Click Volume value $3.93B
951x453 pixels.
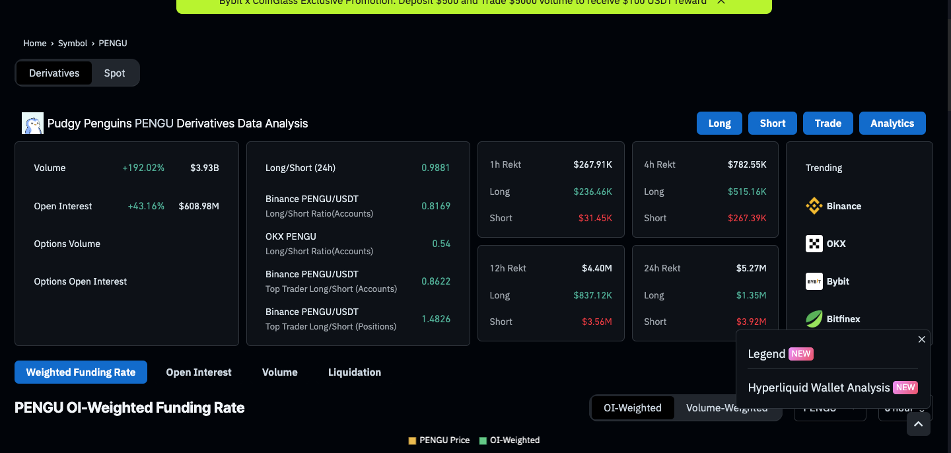[205, 168]
